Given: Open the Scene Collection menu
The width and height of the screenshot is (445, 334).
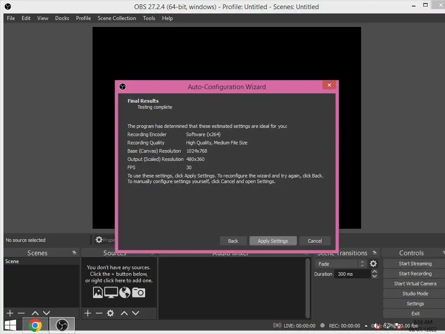Looking at the screenshot, I should [x=116, y=18].
